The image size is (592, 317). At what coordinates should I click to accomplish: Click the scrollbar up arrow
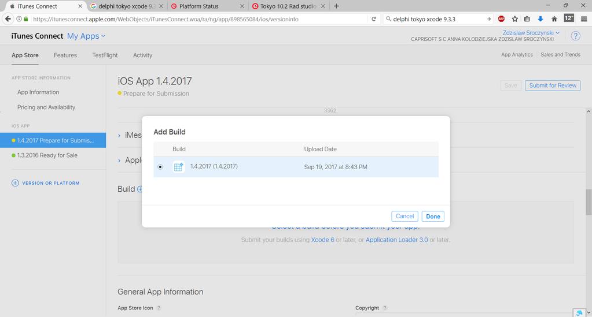[588, 111]
